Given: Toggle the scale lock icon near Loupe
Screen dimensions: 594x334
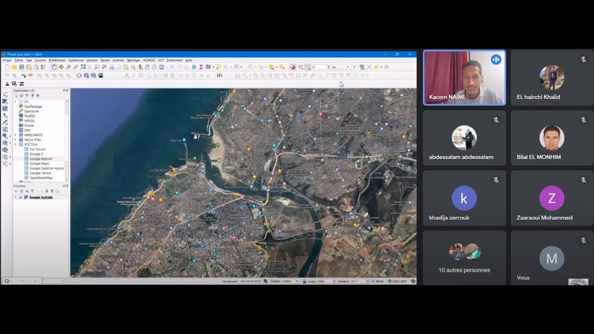Looking at the screenshot, I should (304, 281).
